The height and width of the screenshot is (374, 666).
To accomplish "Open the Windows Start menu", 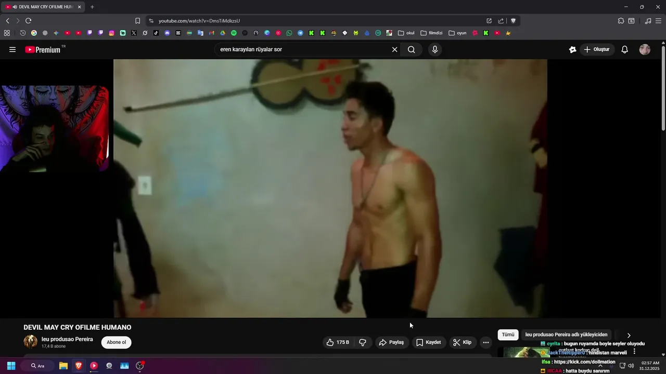I will (11, 366).
